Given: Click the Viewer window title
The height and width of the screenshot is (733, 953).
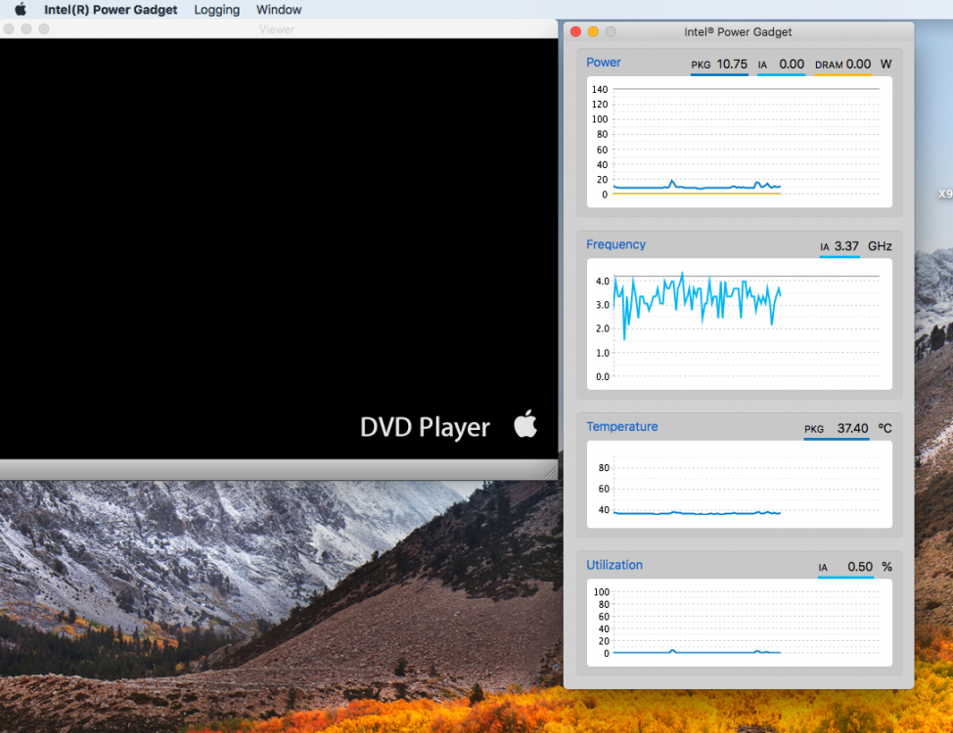Looking at the screenshot, I should [x=277, y=29].
